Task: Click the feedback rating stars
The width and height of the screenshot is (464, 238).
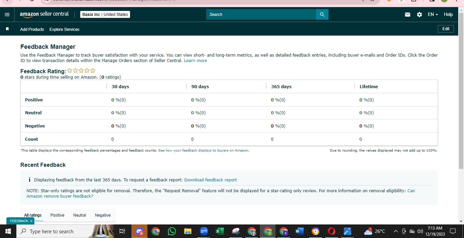Action: pyautogui.click(x=81, y=71)
